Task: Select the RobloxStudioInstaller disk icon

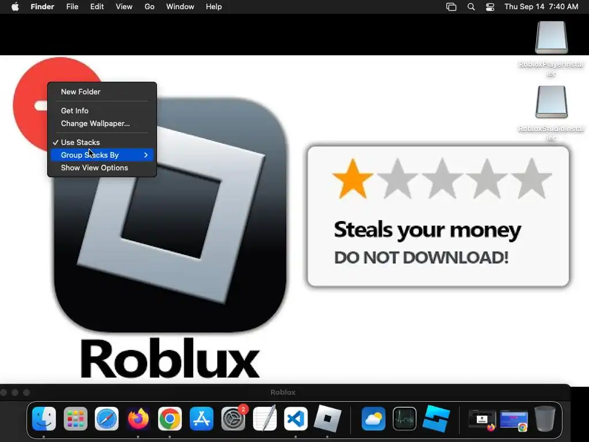Action: coord(551,102)
